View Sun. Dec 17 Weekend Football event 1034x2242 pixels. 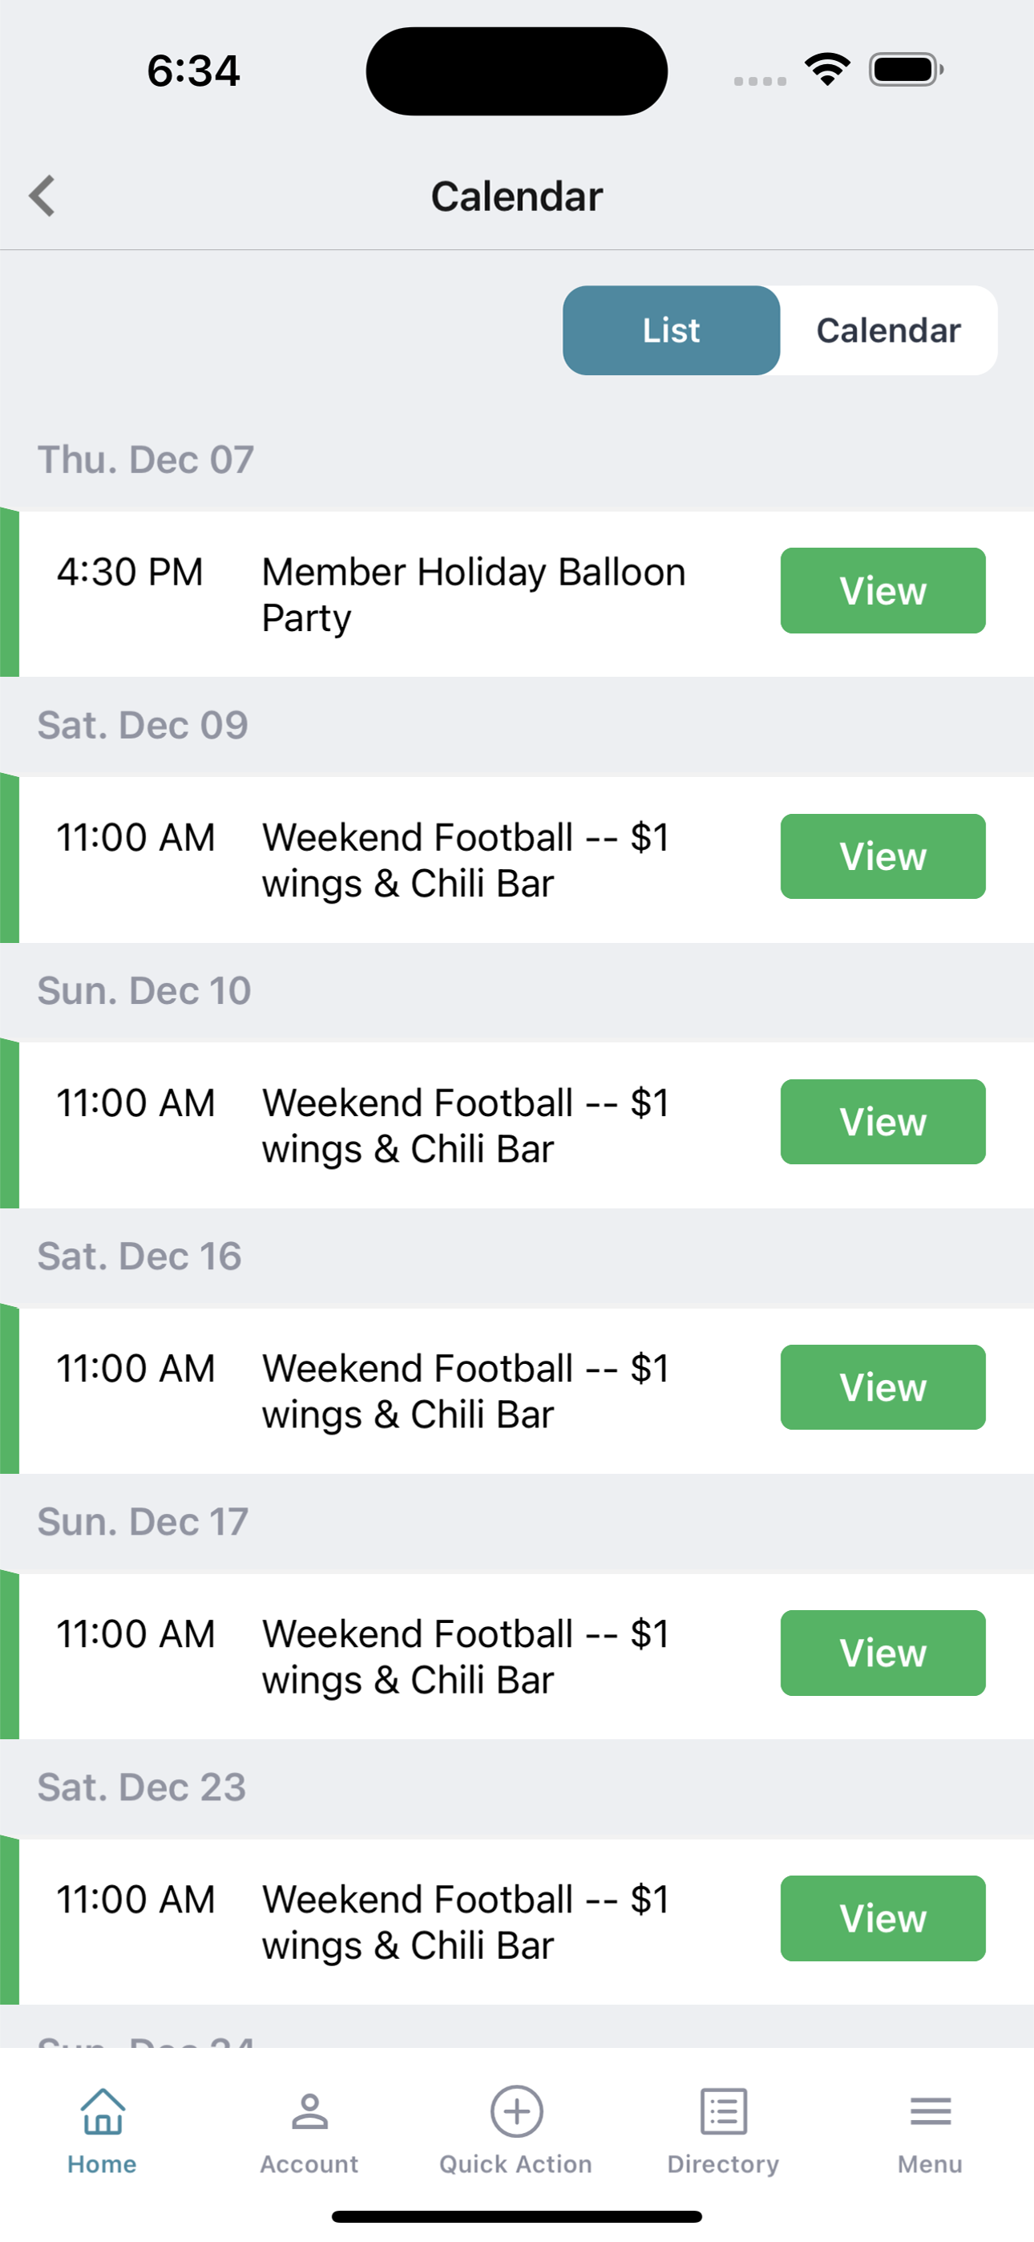click(883, 1653)
